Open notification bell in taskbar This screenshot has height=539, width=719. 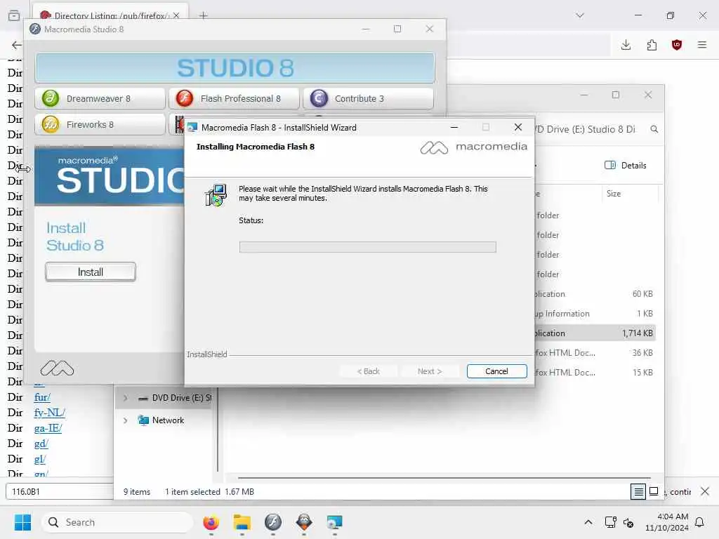click(x=700, y=522)
